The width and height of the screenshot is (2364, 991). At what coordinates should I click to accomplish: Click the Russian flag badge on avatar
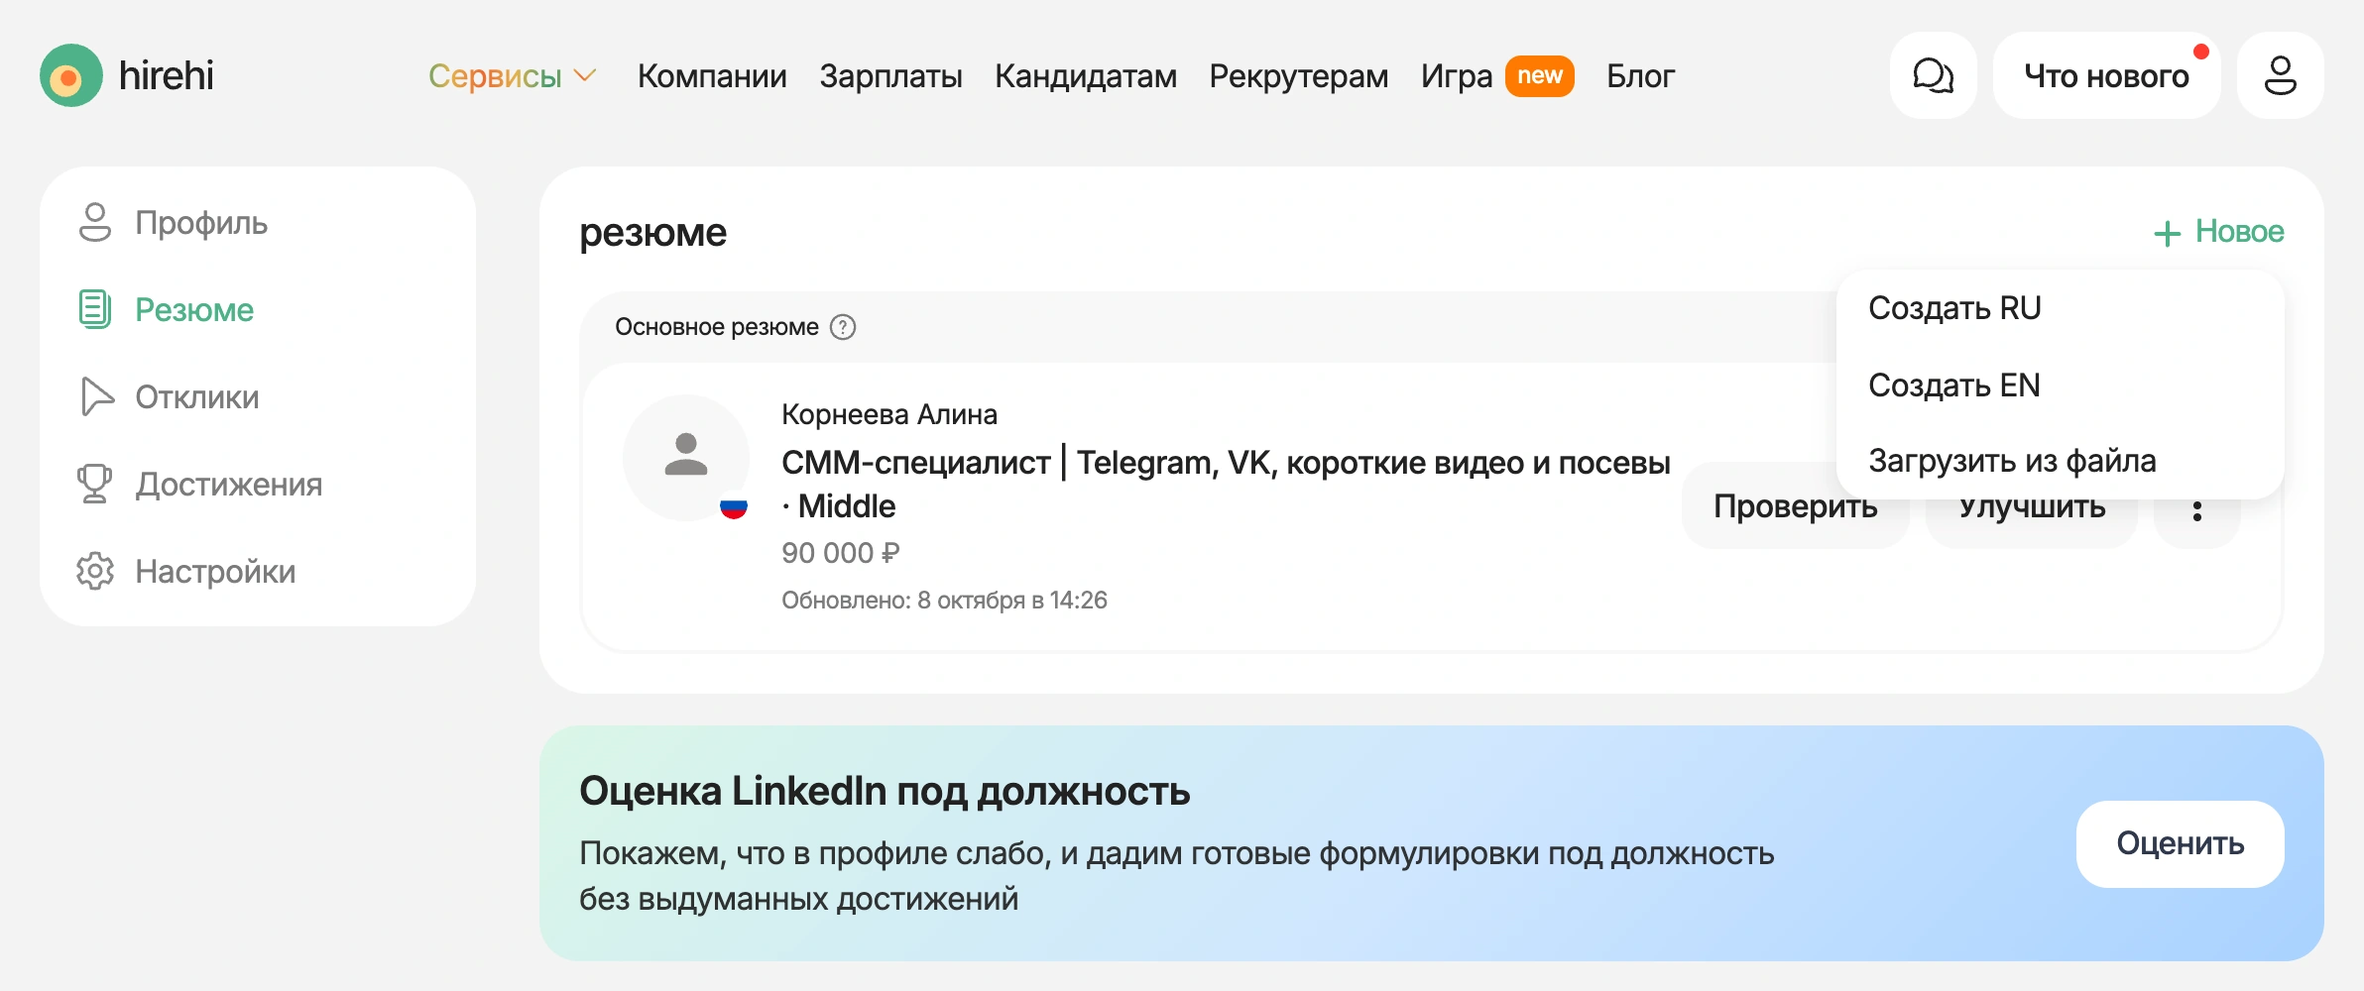(734, 508)
